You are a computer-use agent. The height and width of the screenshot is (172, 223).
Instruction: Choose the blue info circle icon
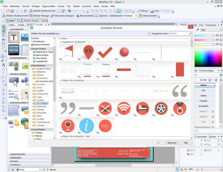[86, 126]
